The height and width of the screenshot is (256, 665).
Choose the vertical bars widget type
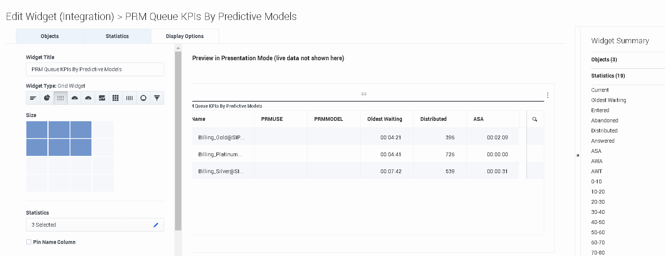coord(129,98)
